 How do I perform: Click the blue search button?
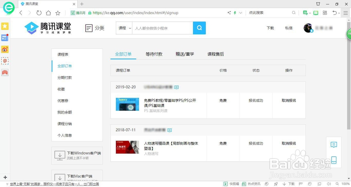pyautogui.click(x=199, y=28)
